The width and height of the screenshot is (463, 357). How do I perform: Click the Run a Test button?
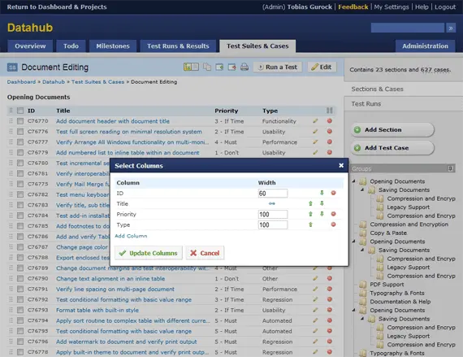click(x=278, y=67)
